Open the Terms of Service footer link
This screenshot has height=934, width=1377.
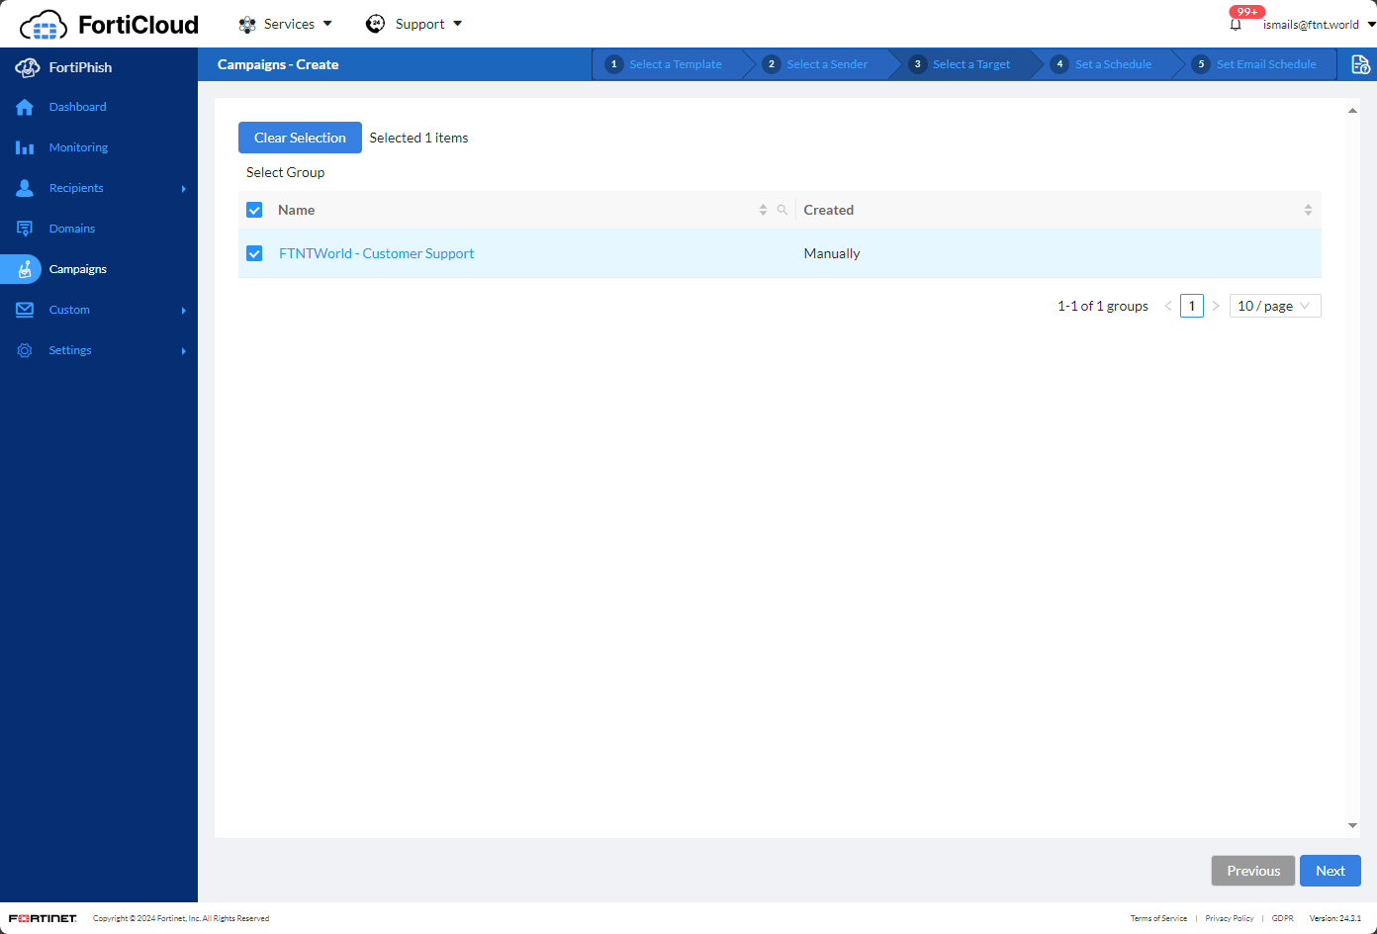(1158, 918)
